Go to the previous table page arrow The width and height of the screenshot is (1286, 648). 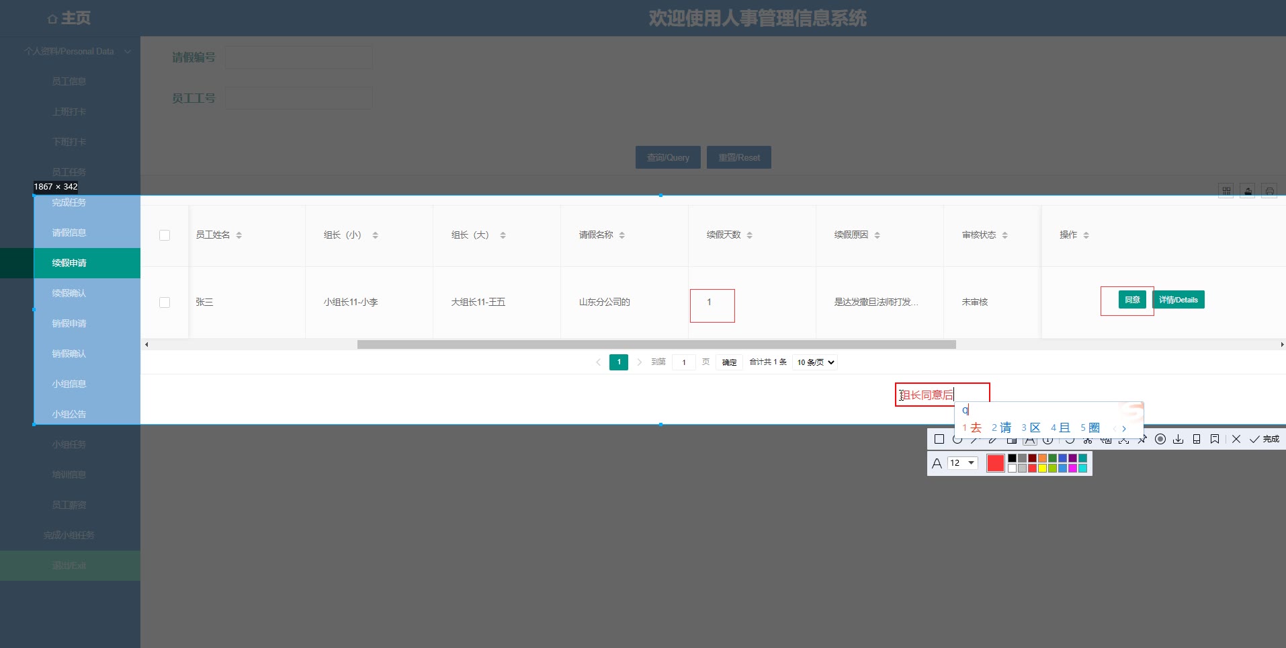pos(598,362)
